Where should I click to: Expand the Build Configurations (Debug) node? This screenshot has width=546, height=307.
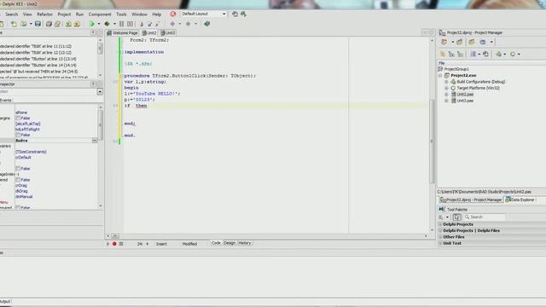coord(446,82)
